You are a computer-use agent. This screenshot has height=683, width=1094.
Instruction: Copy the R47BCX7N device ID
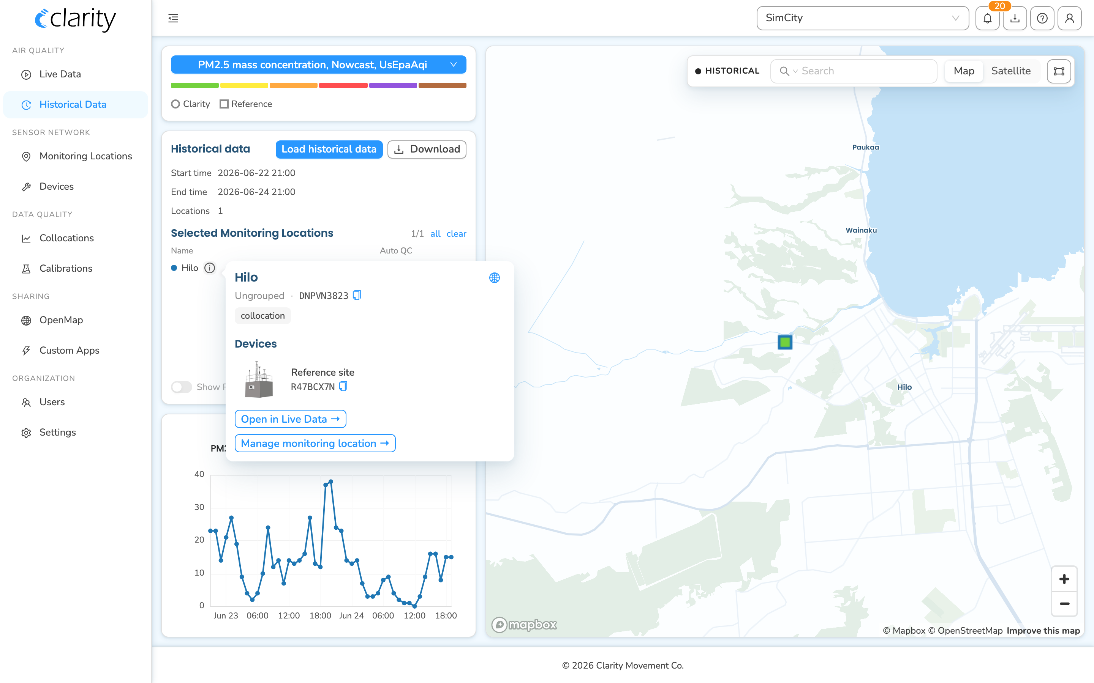[x=343, y=387]
